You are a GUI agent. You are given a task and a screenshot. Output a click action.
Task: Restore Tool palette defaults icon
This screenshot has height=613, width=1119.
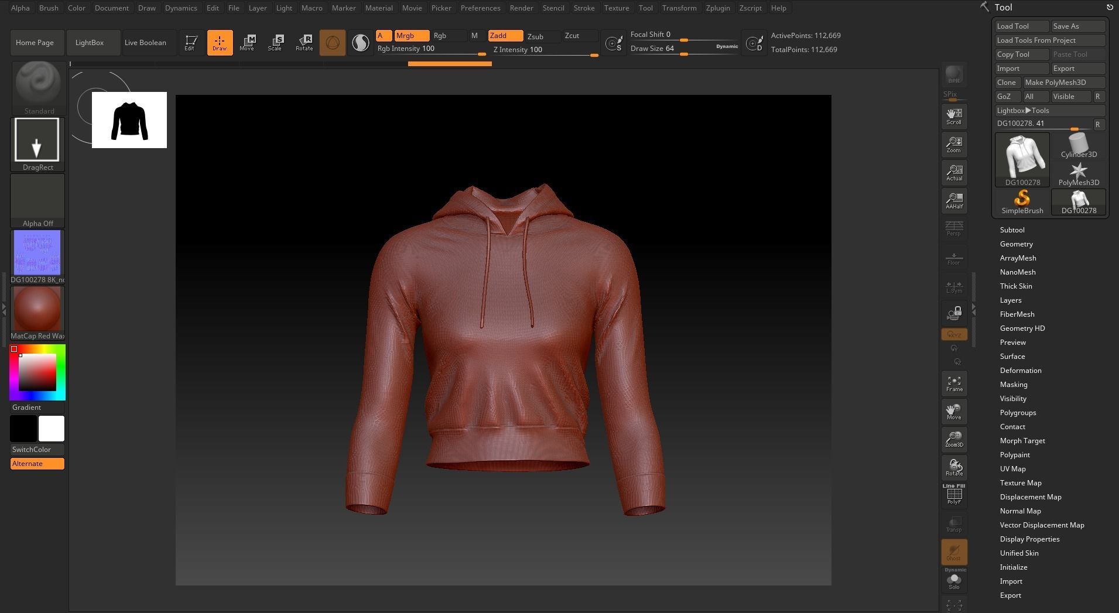coord(1109,8)
